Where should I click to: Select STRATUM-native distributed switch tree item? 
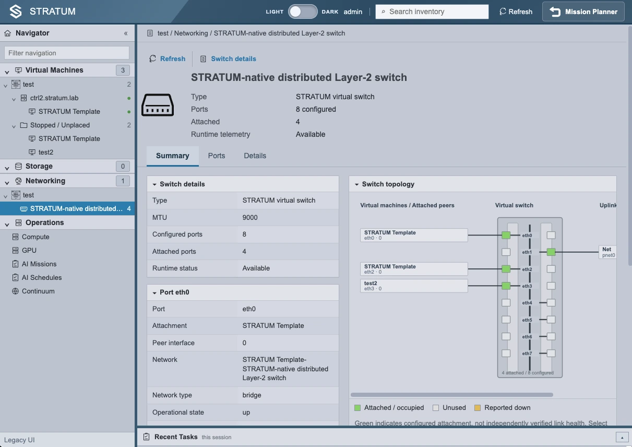(x=67, y=208)
